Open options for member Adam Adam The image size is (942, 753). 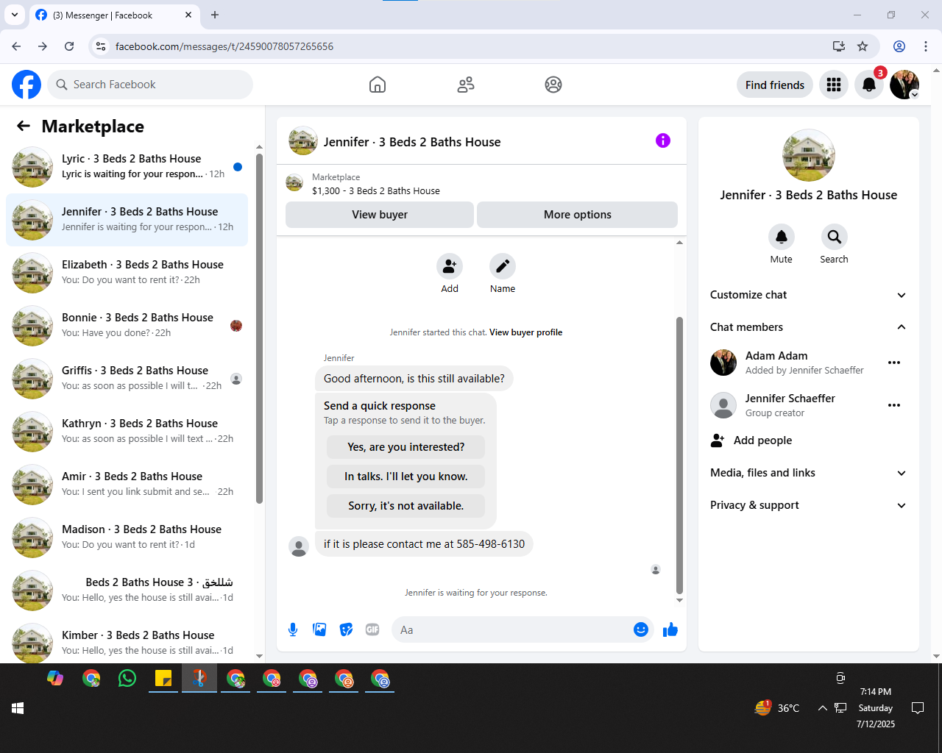coord(894,363)
